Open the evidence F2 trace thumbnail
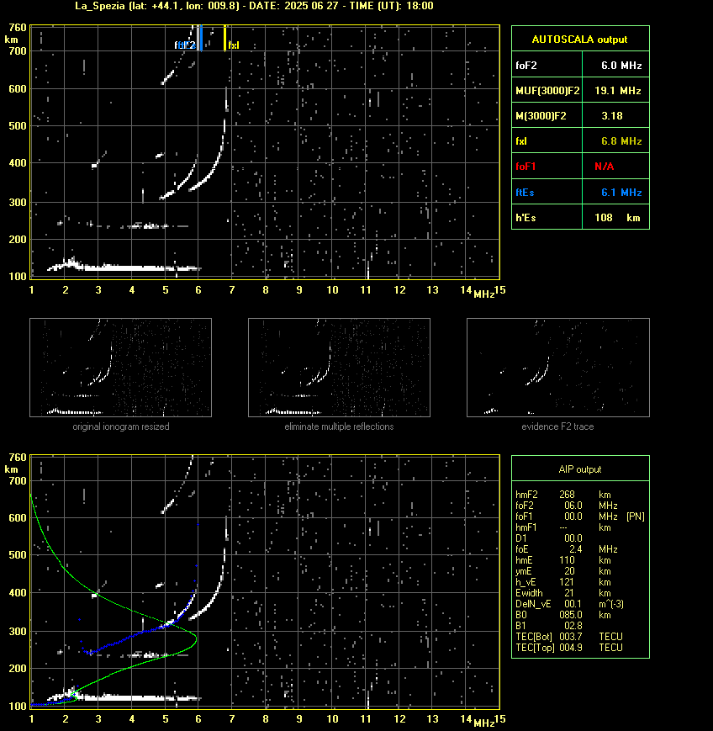Image resolution: width=713 pixels, height=731 pixels. (558, 368)
